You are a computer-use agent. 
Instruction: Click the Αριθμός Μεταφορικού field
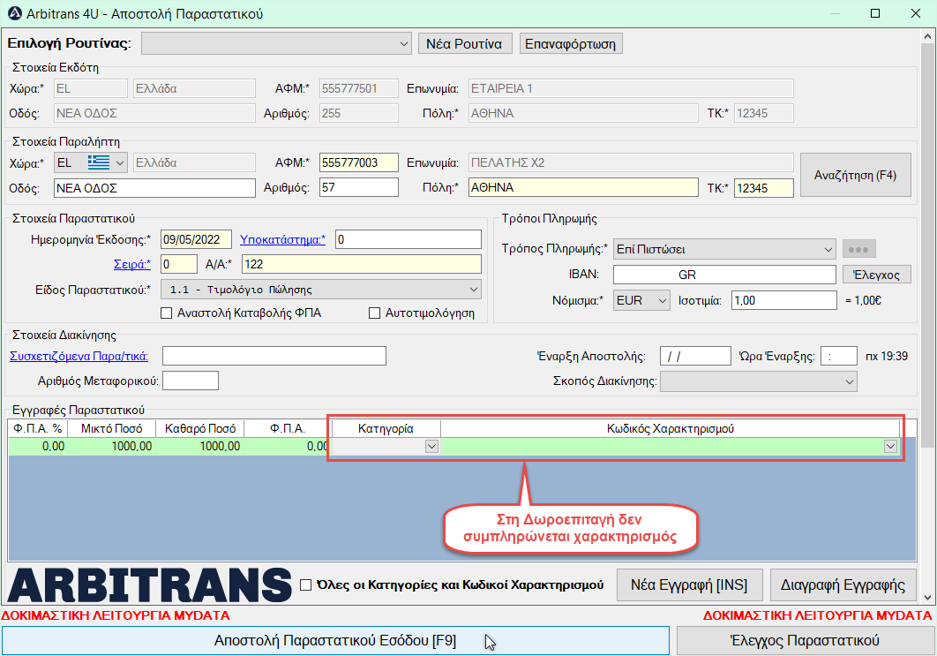pyautogui.click(x=191, y=381)
